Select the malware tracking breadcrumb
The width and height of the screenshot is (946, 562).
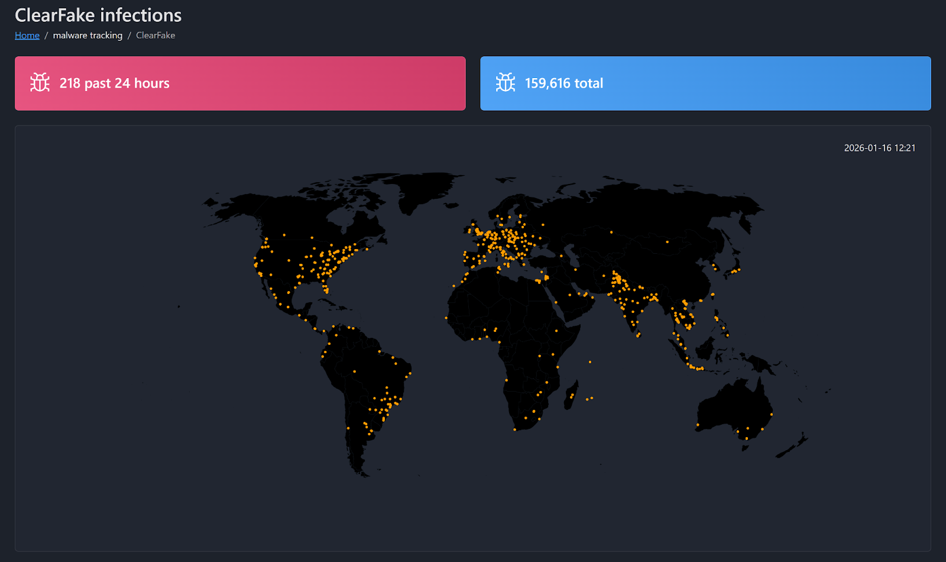87,35
